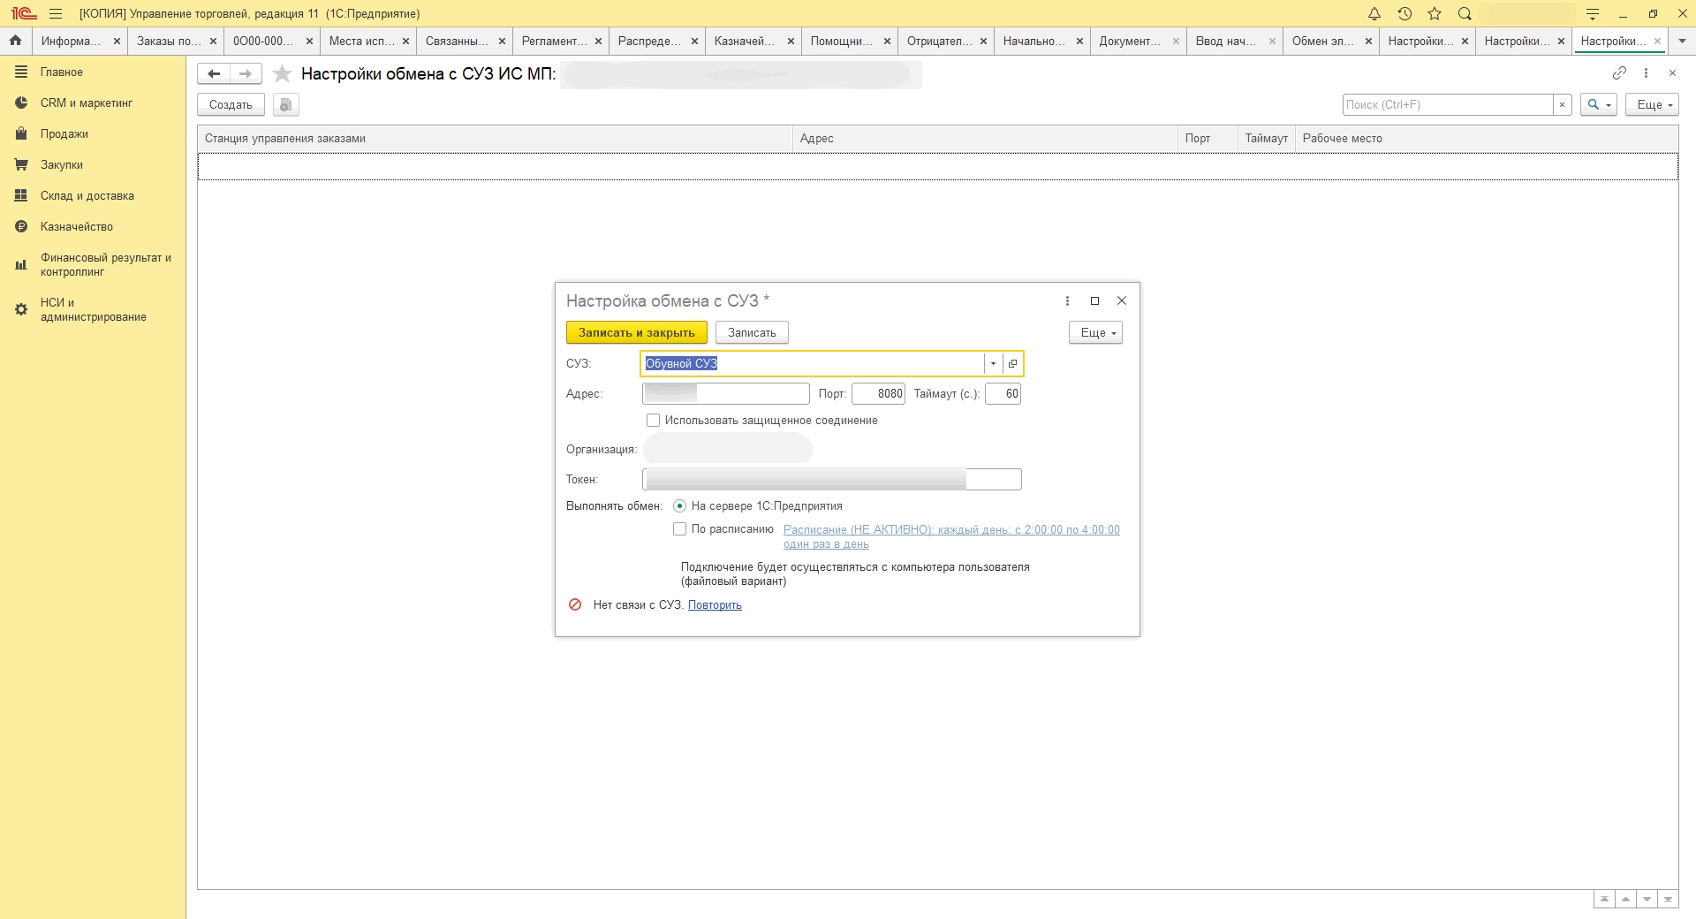The image size is (1696, 919).
Task: Open history clock icon in title bar
Action: (1404, 14)
